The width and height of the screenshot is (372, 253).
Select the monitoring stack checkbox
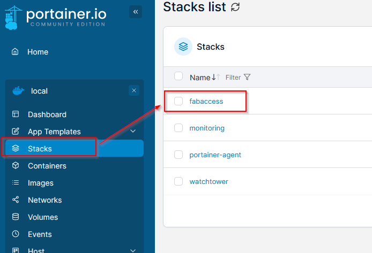[178, 128]
